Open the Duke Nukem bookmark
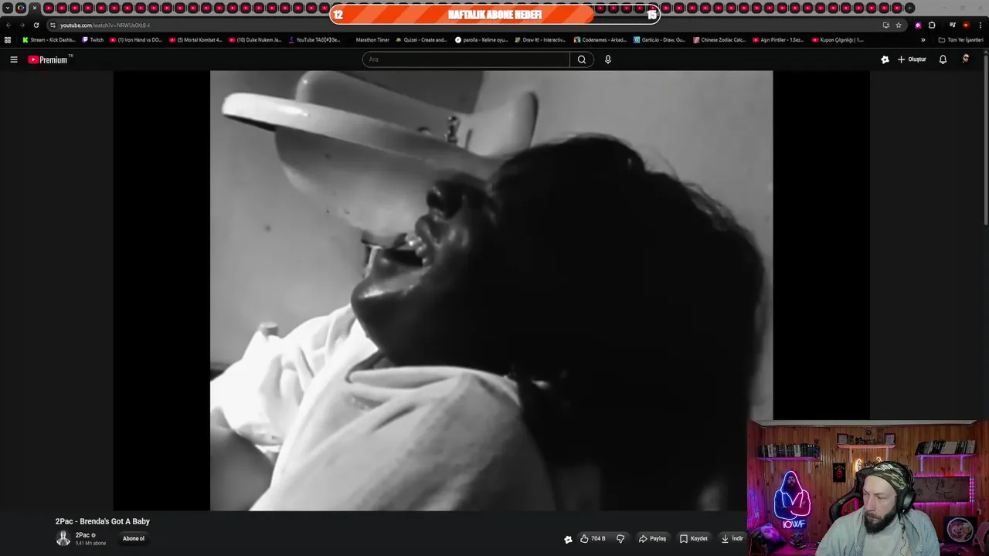Viewport: 989px width, 556px height. [x=255, y=40]
